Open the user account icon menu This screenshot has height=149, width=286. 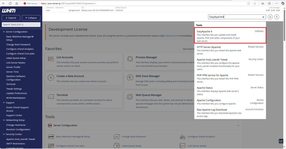click(277, 17)
